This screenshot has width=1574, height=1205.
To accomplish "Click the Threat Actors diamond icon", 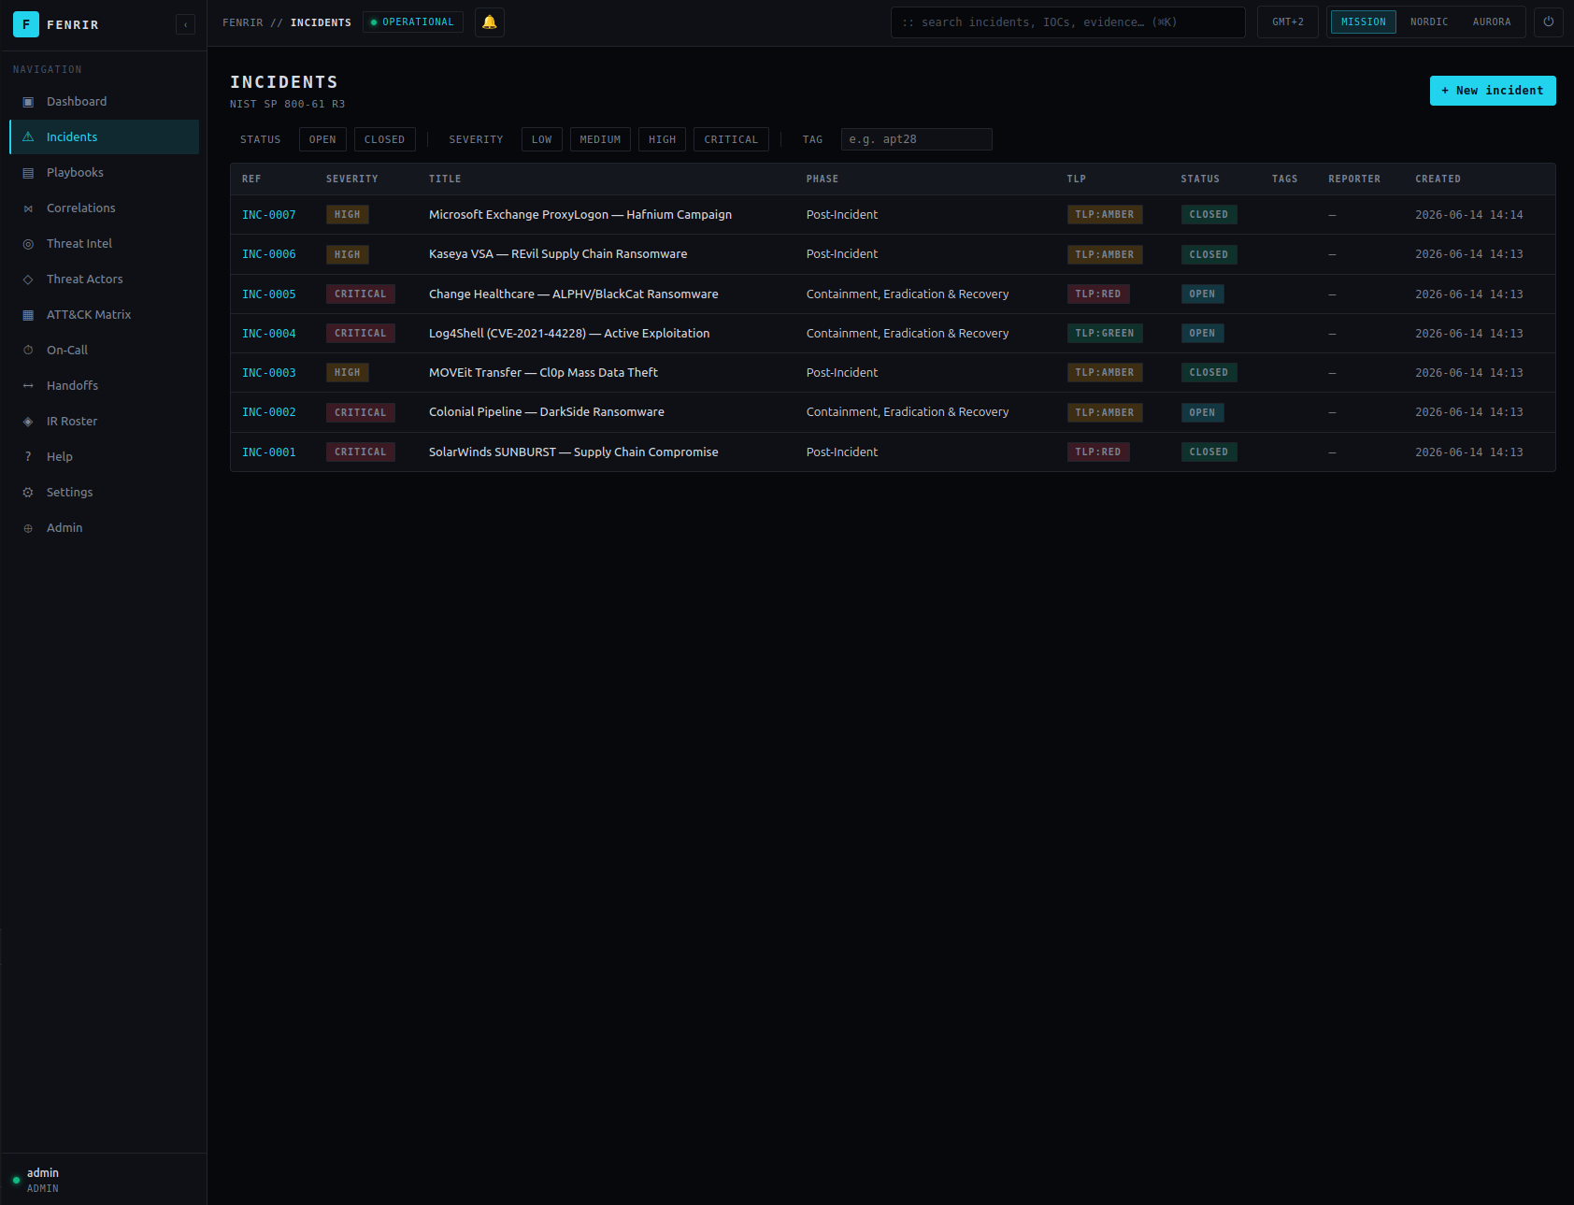I will [x=28, y=279].
